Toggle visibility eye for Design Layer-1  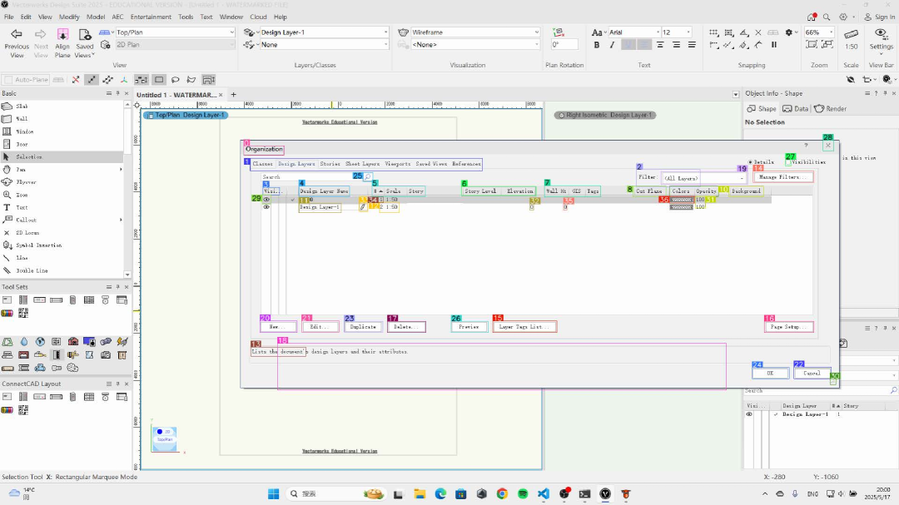point(266,207)
